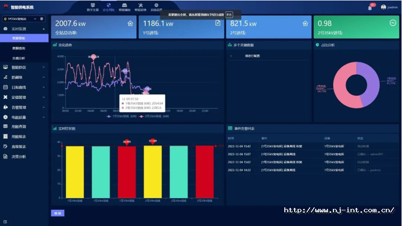
Task: Click the 编辑 button at bottom left
Action: (57, 213)
